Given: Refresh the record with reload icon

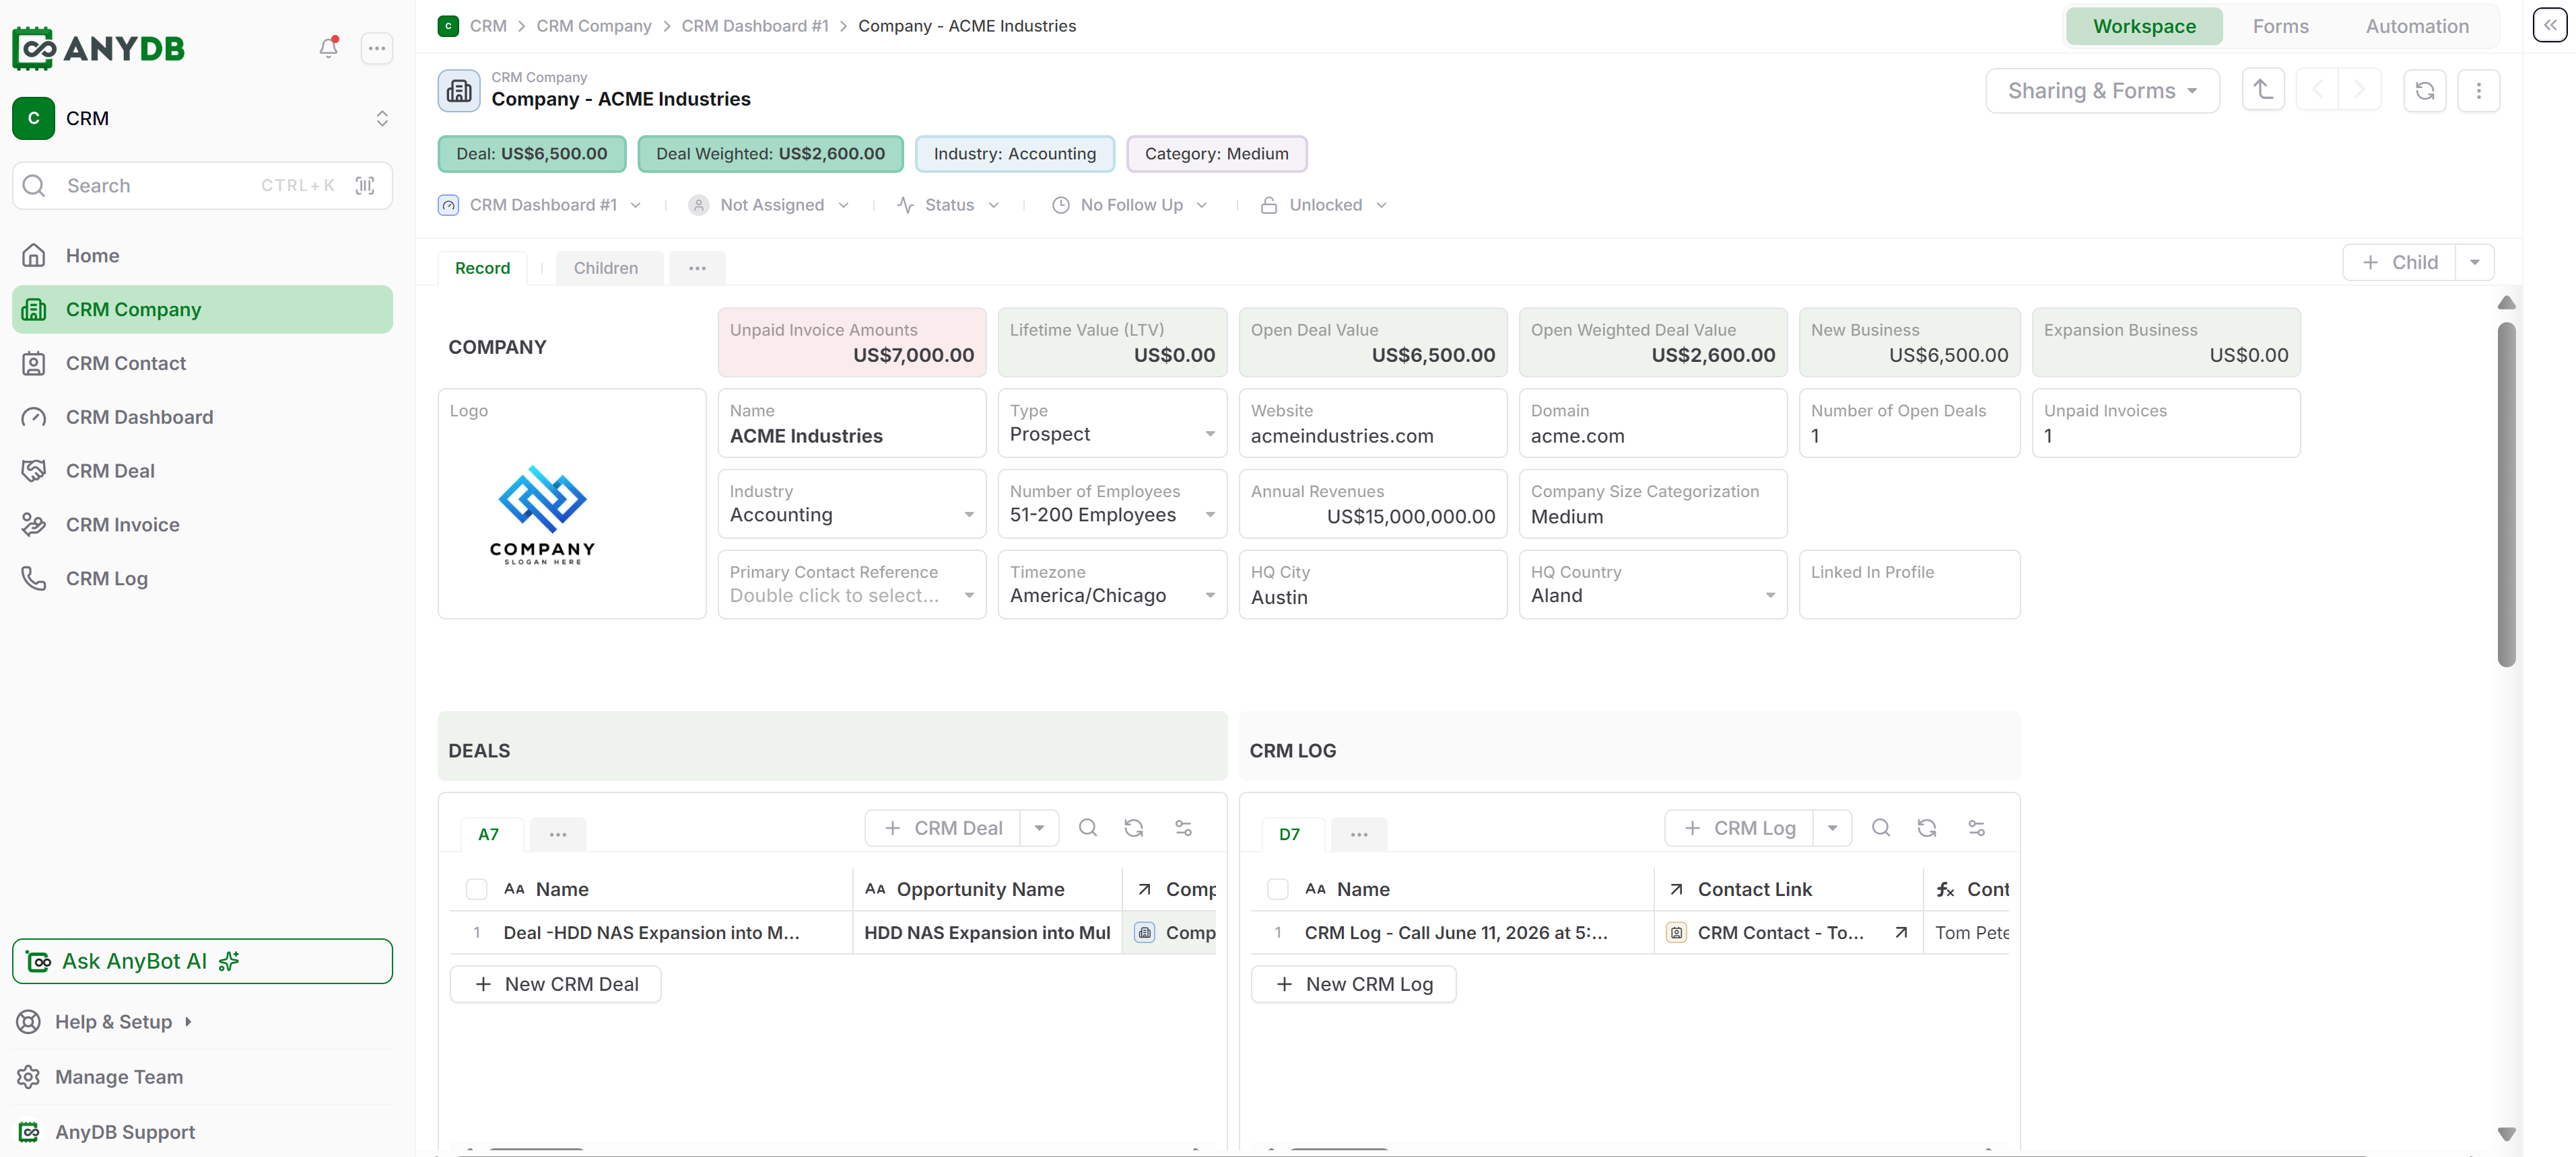Looking at the screenshot, I should point(2424,91).
